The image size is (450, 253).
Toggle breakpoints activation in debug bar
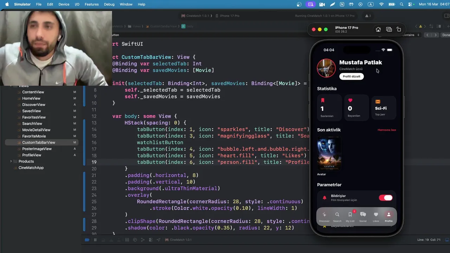coord(87,240)
